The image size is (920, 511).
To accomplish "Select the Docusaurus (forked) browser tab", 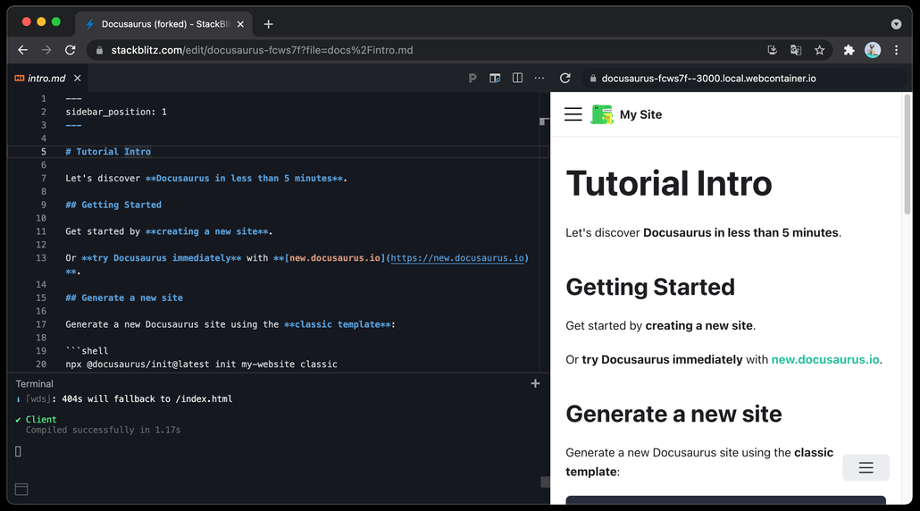I will click(x=164, y=24).
